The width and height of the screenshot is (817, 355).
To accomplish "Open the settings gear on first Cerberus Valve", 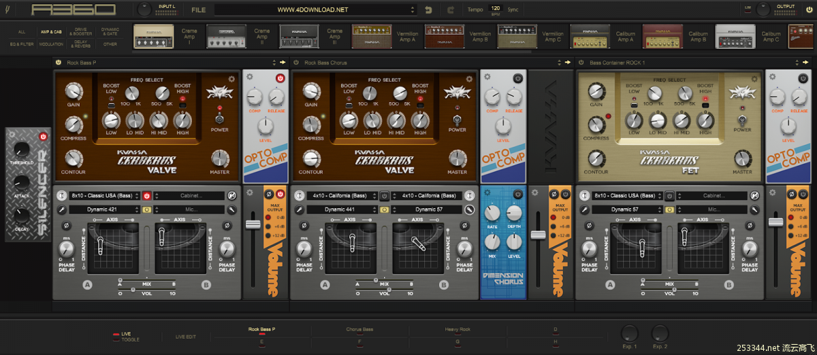I will (231, 79).
